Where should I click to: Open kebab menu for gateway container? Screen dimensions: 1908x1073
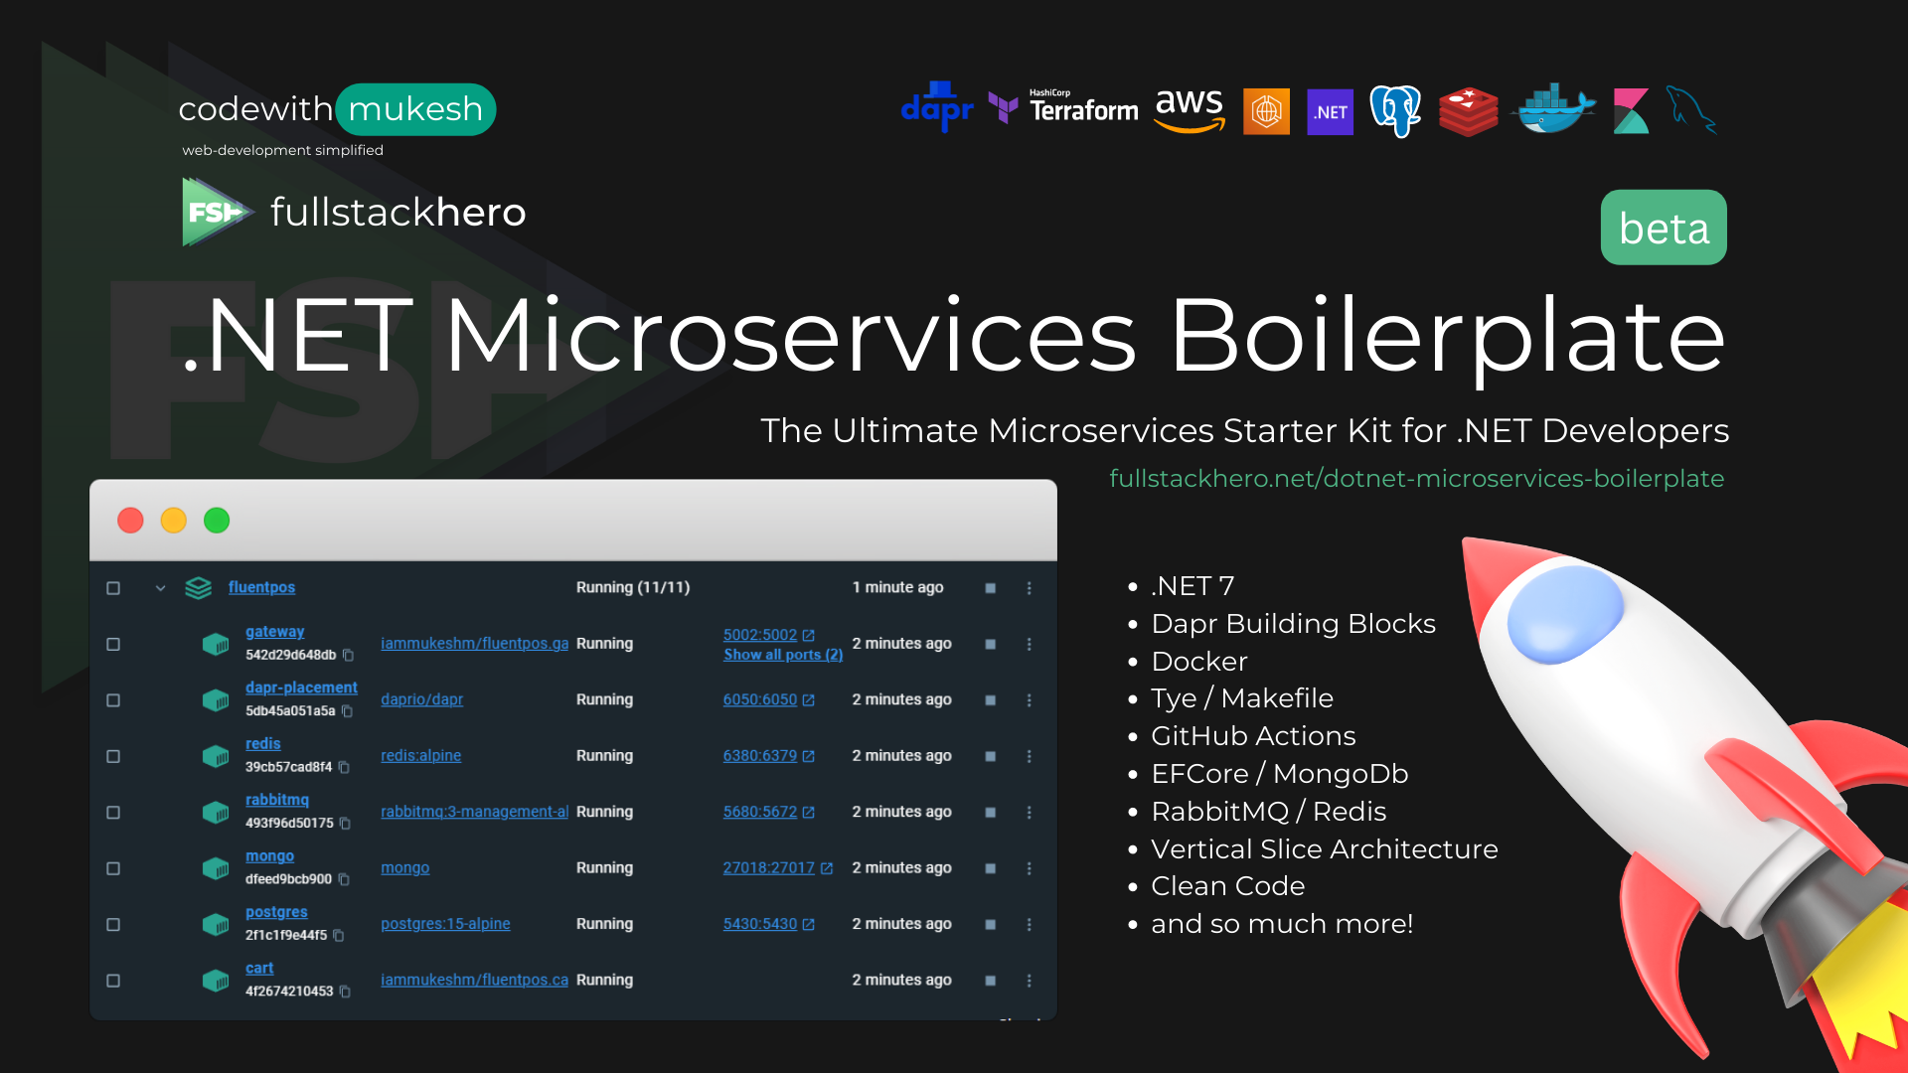pyautogui.click(x=1029, y=644)
